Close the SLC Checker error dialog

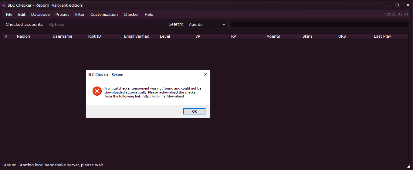tap(205, 74)
